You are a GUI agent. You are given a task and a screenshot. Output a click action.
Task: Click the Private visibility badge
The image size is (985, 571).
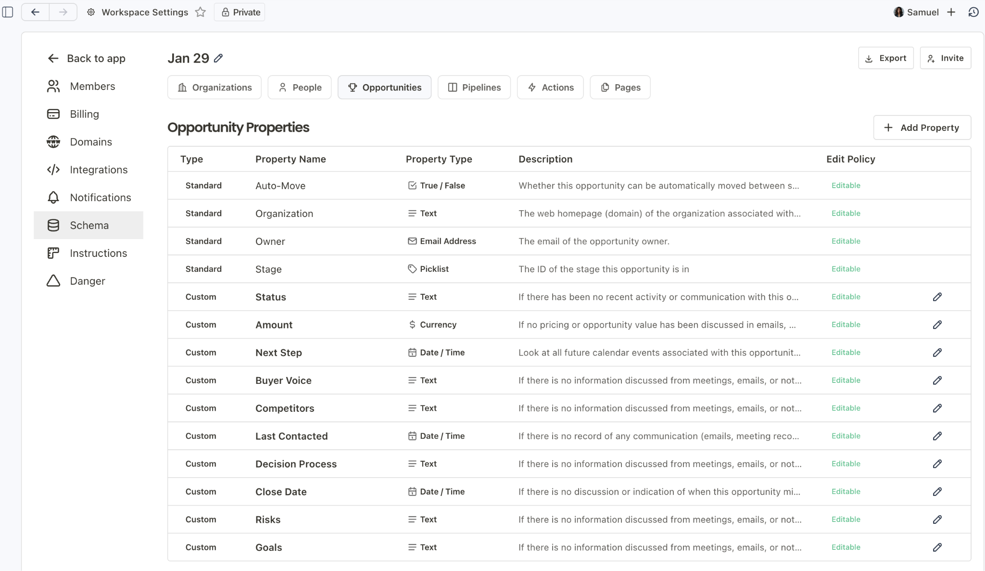tap(240, 12)
